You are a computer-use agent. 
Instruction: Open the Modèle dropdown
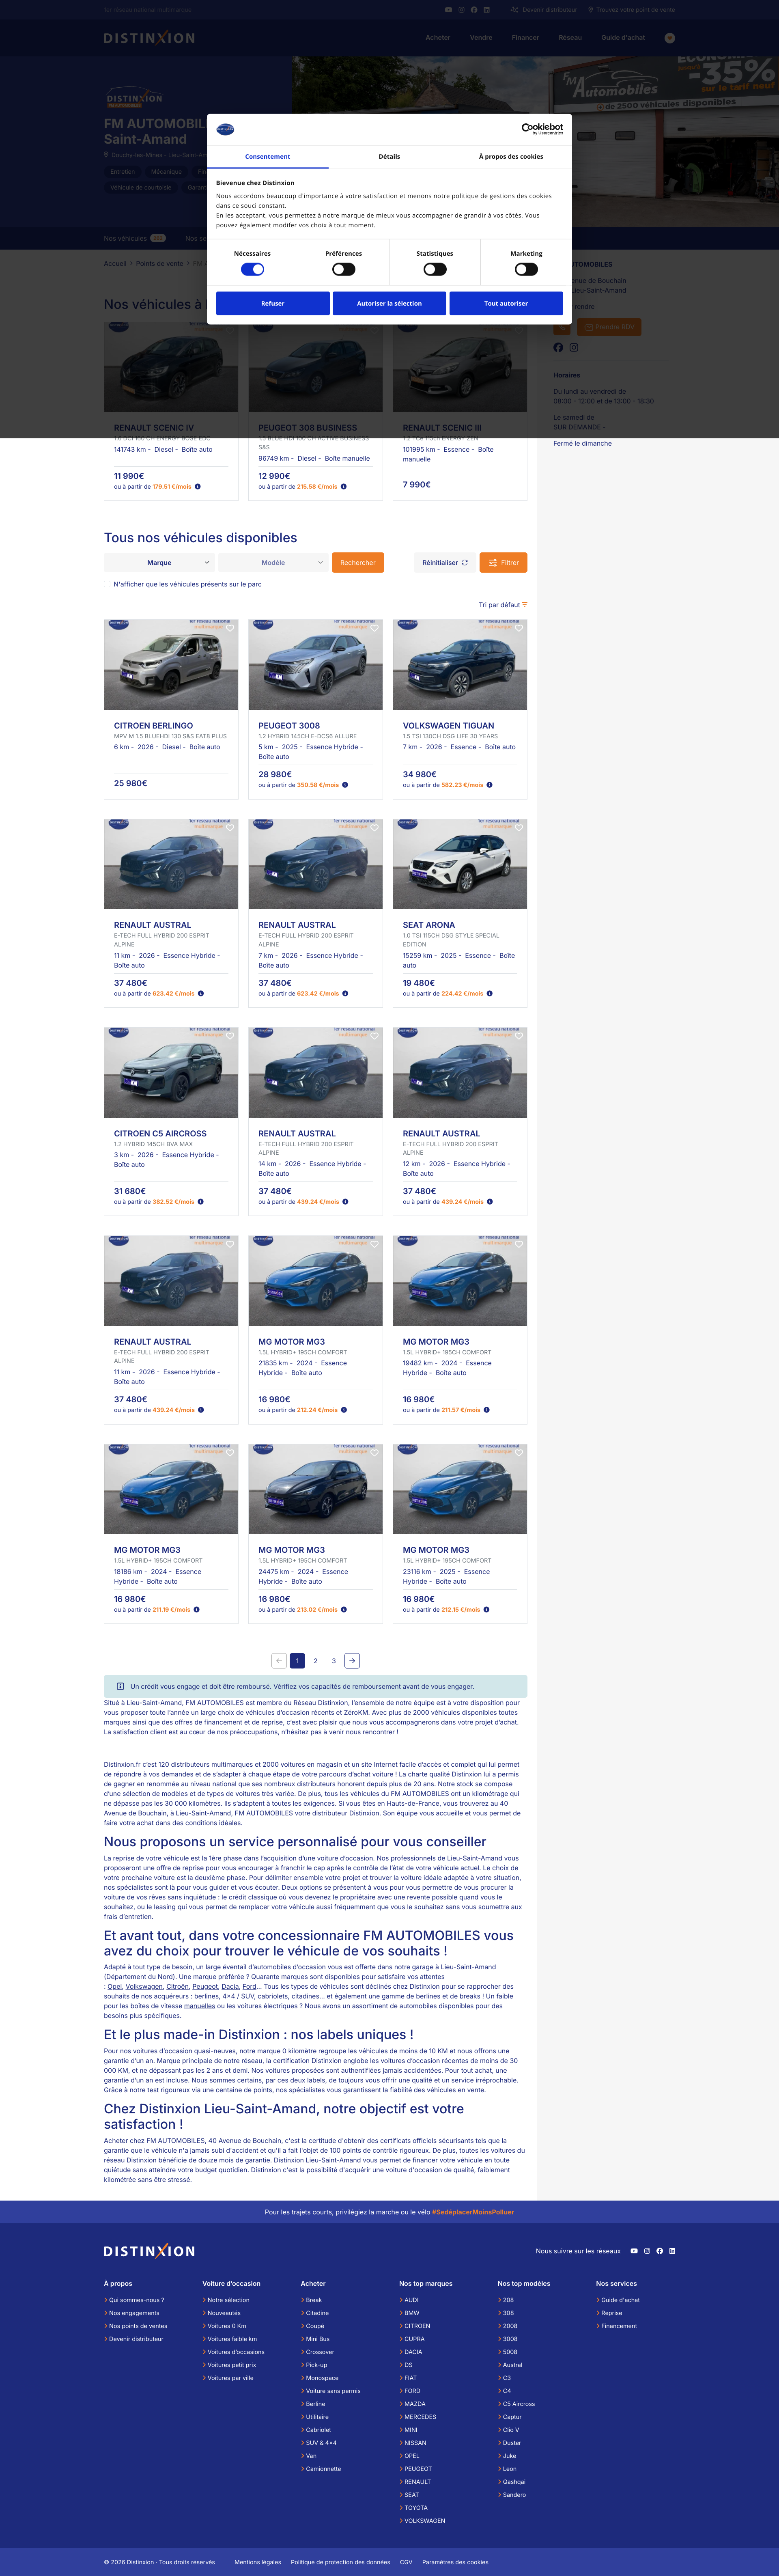point(273,563)
